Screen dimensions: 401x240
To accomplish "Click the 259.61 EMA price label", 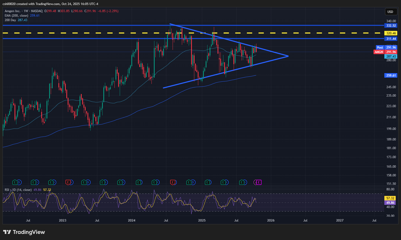I will (391, 76).
